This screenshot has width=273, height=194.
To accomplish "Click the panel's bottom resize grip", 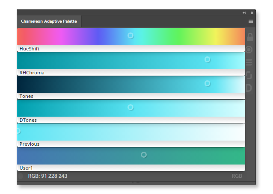I will (x=136, y=182).
